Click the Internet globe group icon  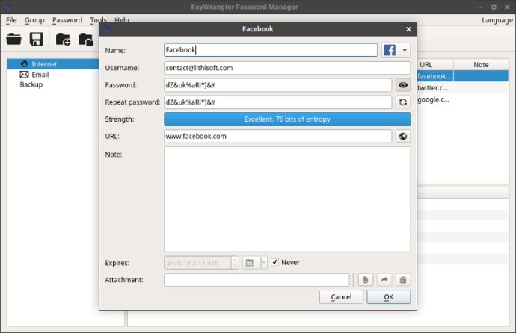[x=24, y=63]
